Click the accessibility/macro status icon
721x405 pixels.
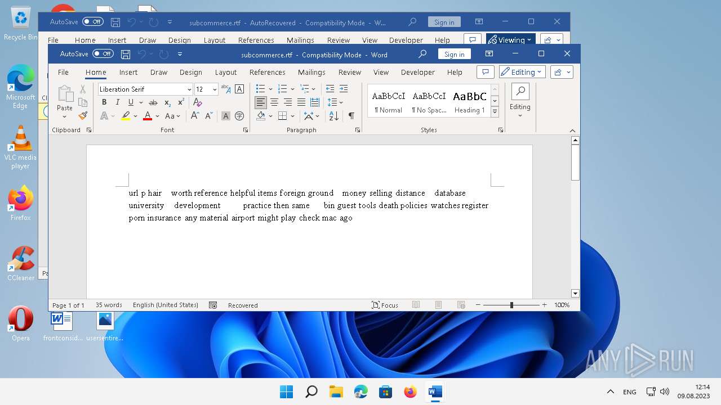[213, 305]
